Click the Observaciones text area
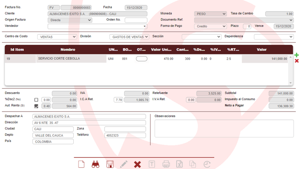The image size is (302, 169). tap(224, 129)
